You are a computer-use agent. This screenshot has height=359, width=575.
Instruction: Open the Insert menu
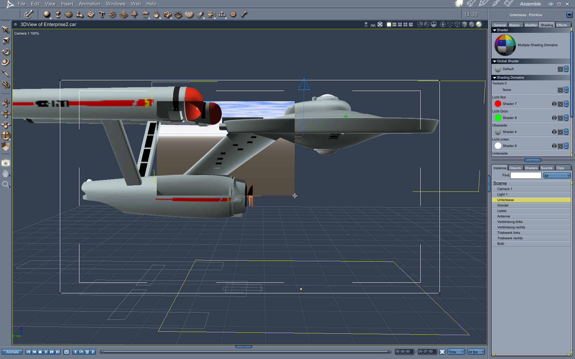pyautogui.click(x=67, y=4)
